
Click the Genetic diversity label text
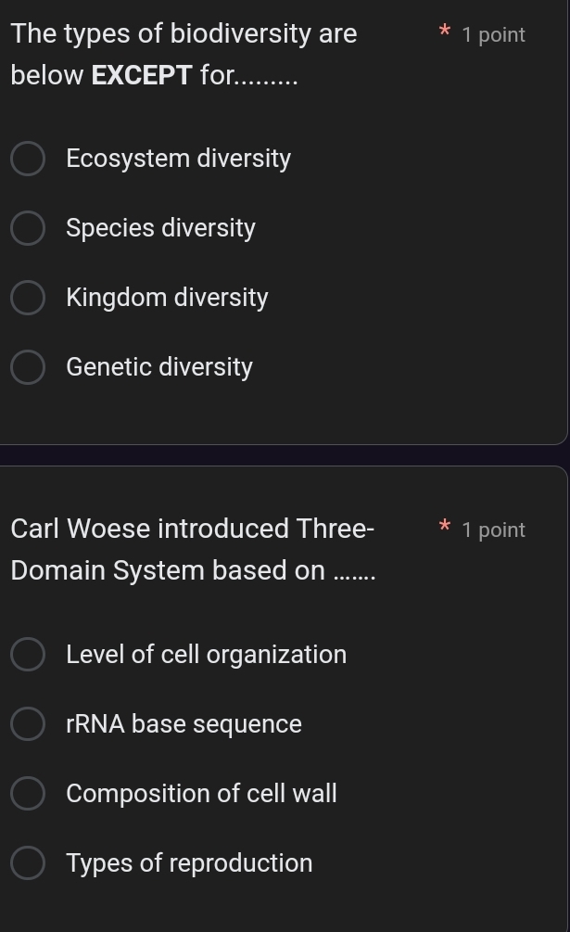point(158,367)
